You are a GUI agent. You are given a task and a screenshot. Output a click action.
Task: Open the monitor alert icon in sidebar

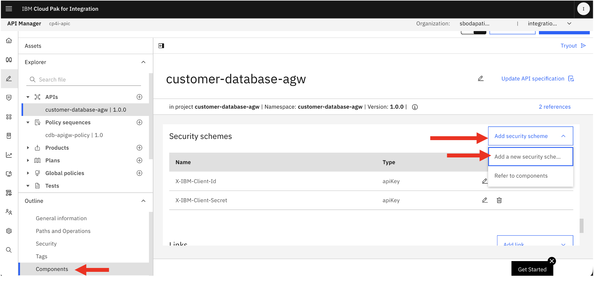tap(9, 174)
